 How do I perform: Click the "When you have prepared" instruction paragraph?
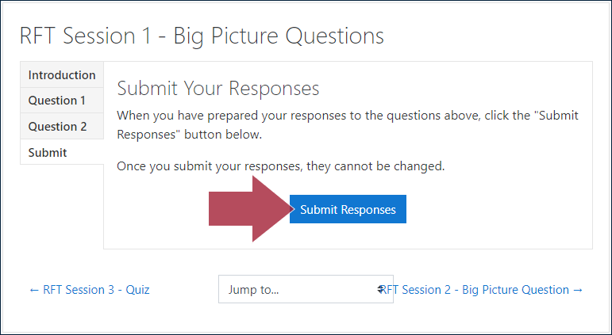pyautogui.click(x=348, y=125)
